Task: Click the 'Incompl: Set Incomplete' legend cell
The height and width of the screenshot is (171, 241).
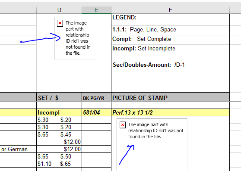Action: click(x=170, y=53)
